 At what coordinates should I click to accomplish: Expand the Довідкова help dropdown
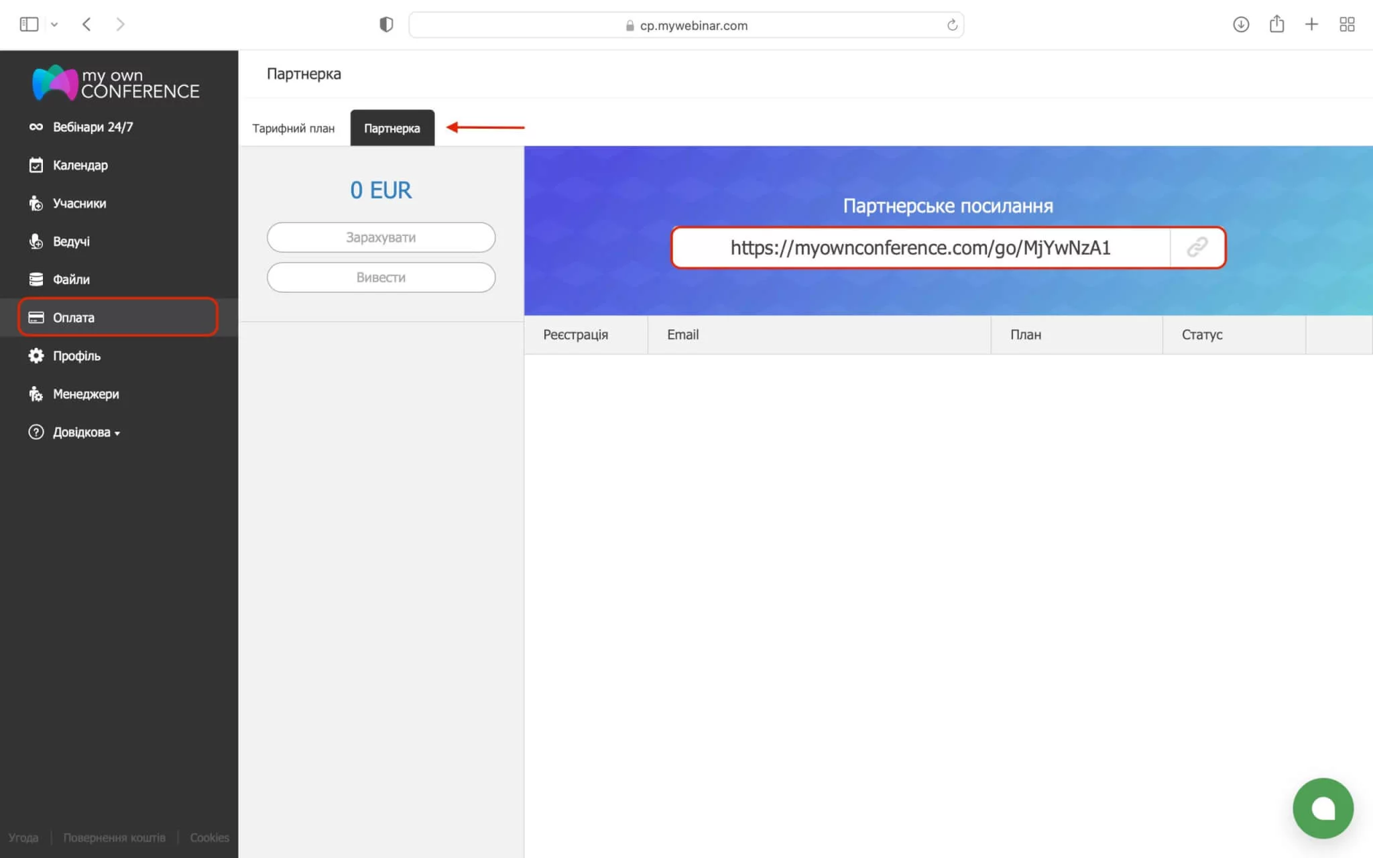[86, 432]
